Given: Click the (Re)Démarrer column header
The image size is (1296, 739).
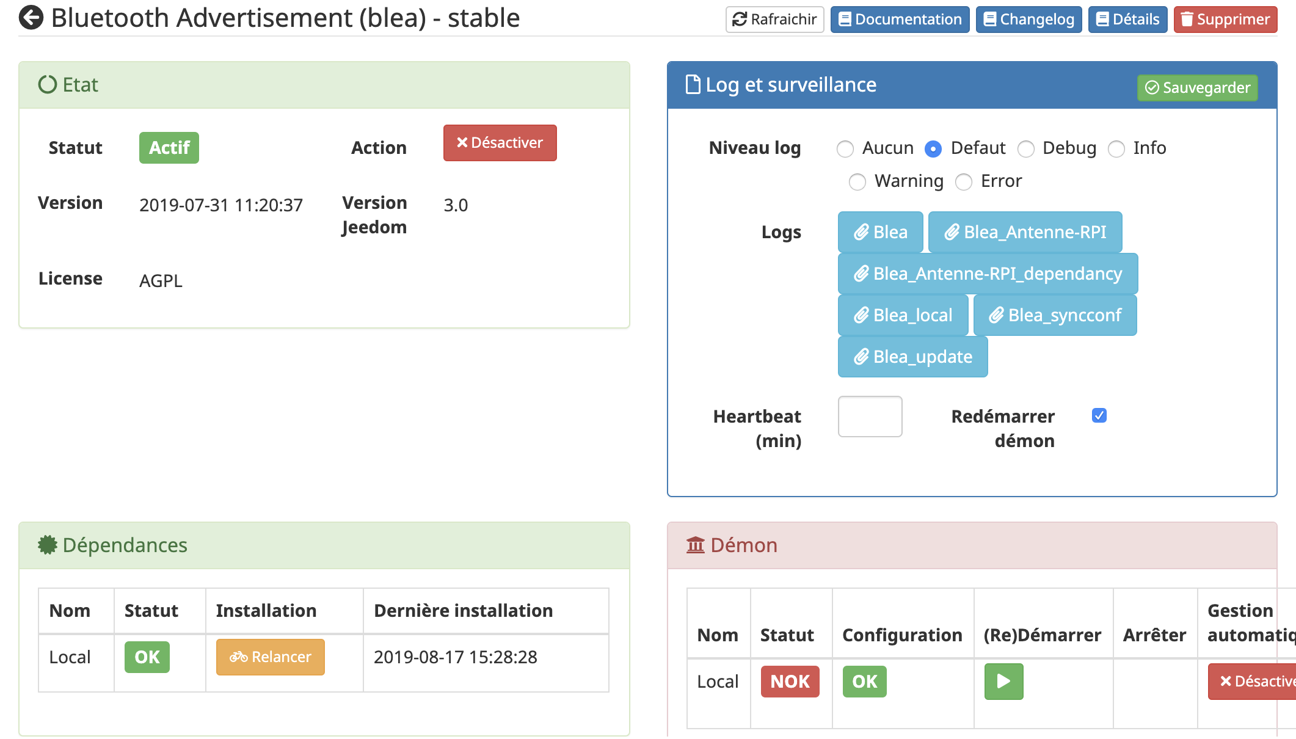Looking at the screenshot, I should pyautogui.click(x=1043, y=635).
